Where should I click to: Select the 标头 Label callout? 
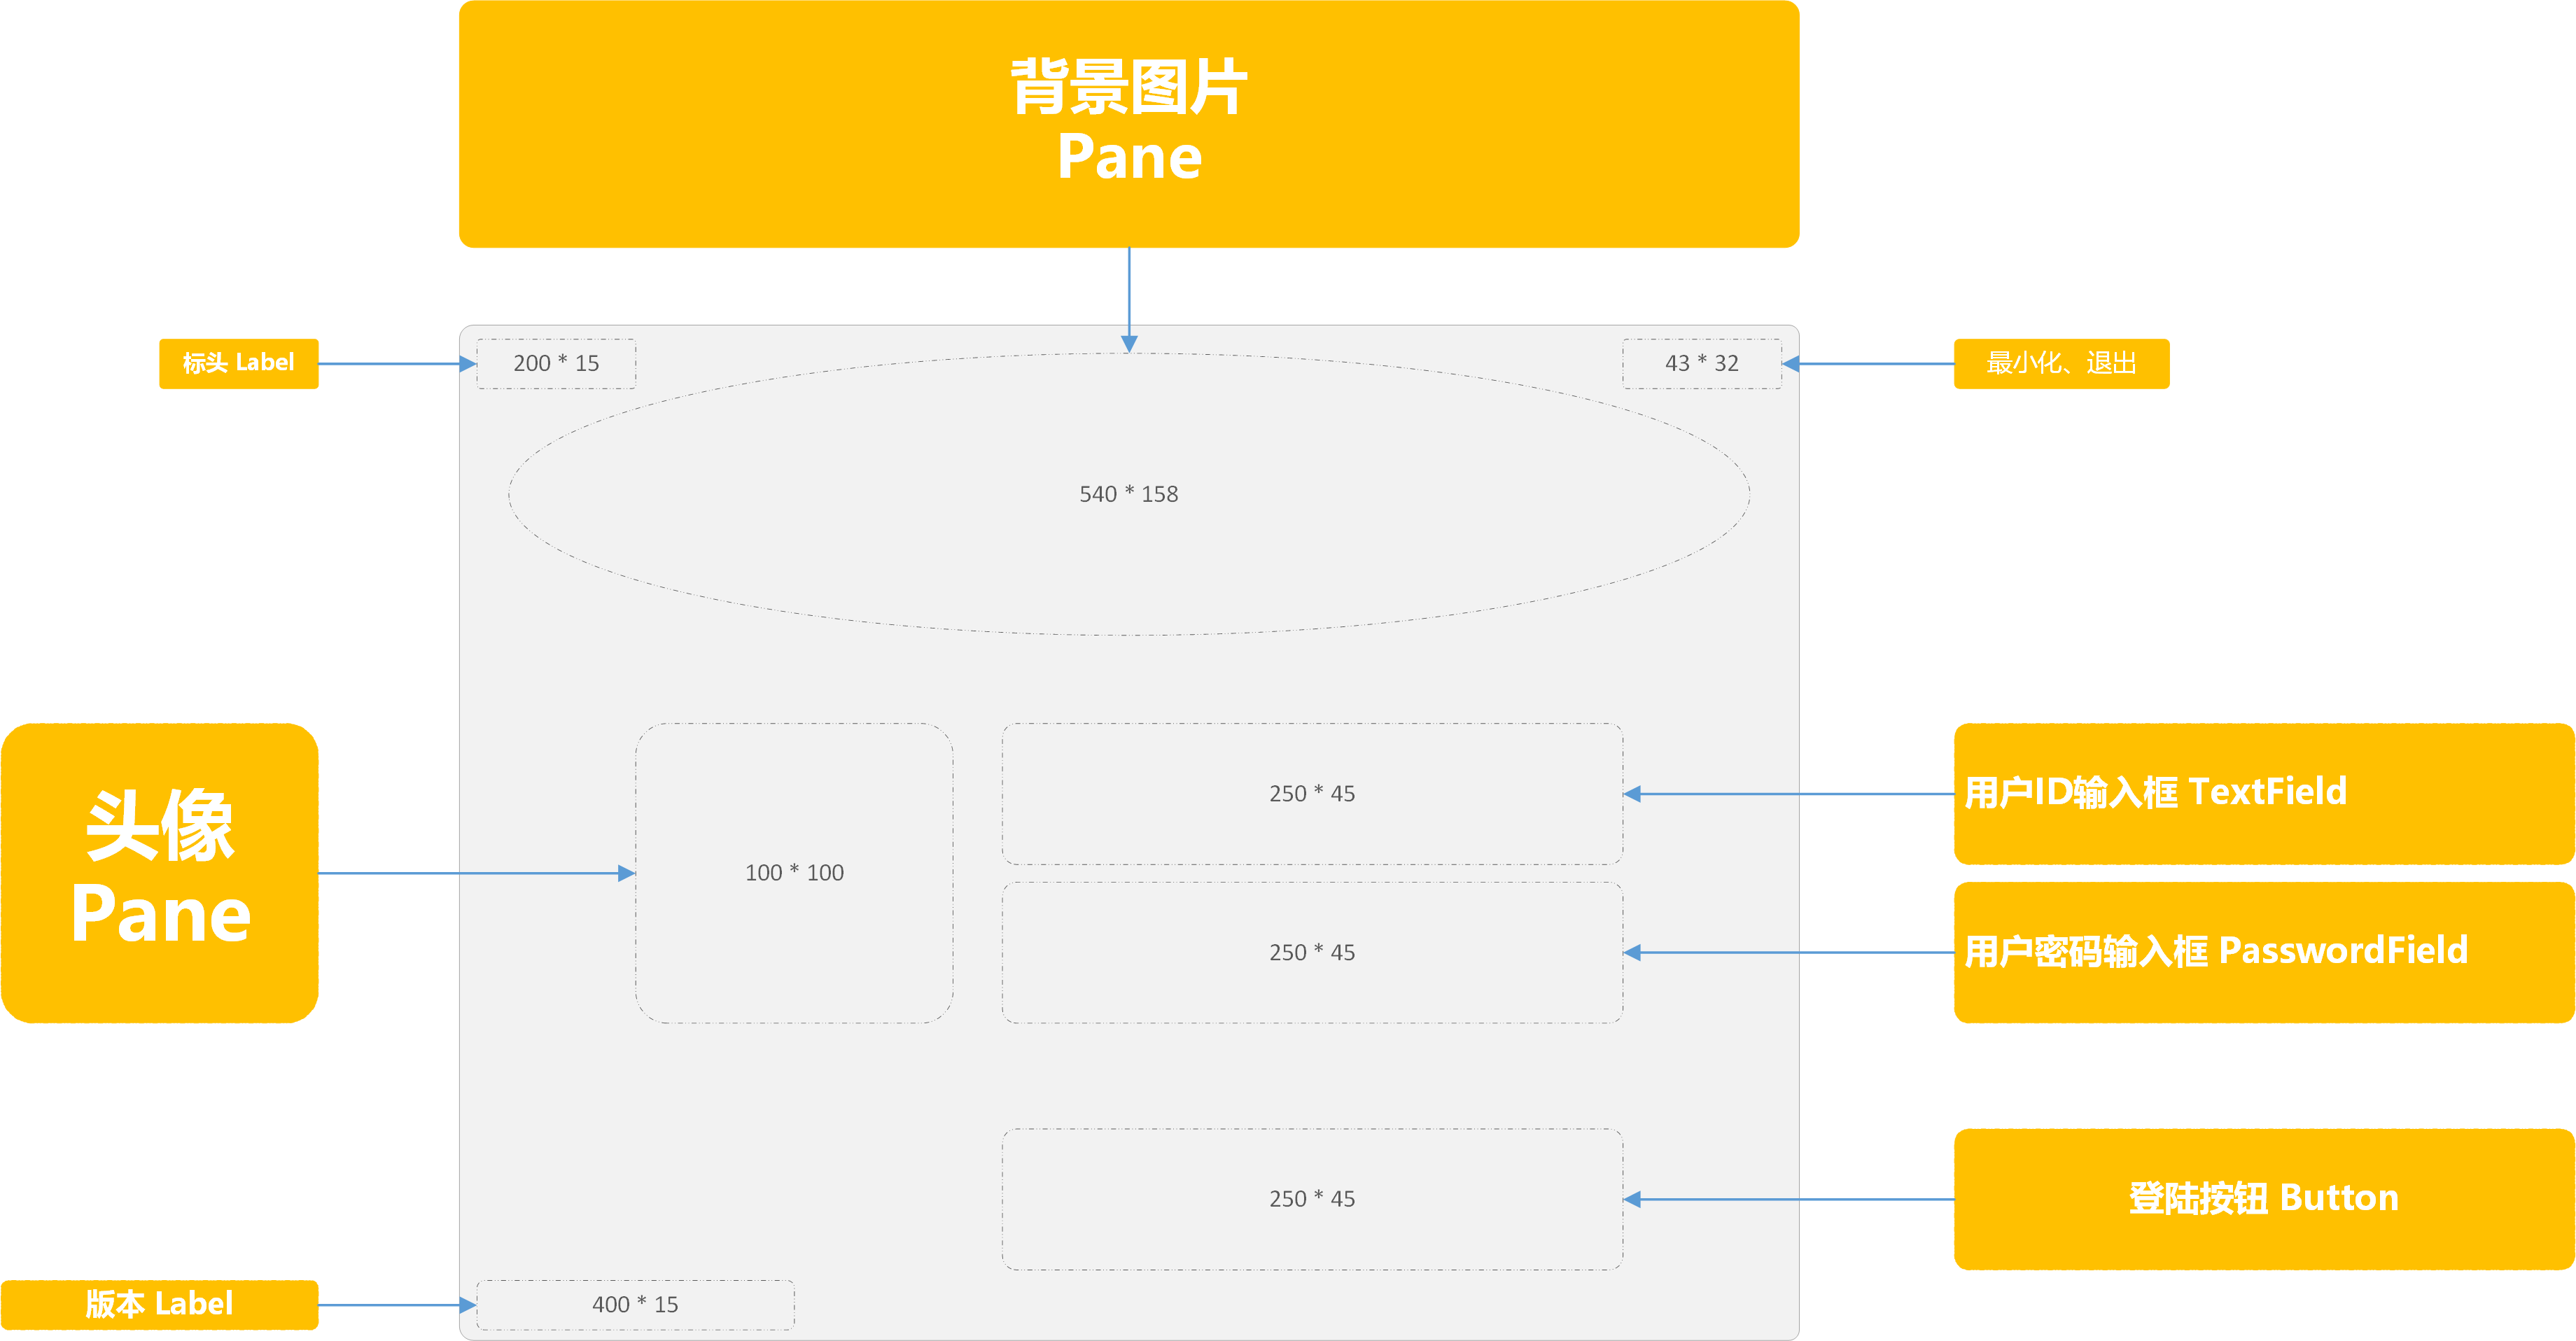coord(238,363)
